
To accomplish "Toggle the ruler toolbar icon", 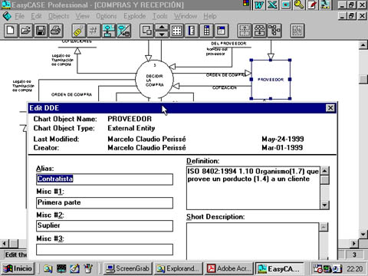I will [x=192, y=31].
